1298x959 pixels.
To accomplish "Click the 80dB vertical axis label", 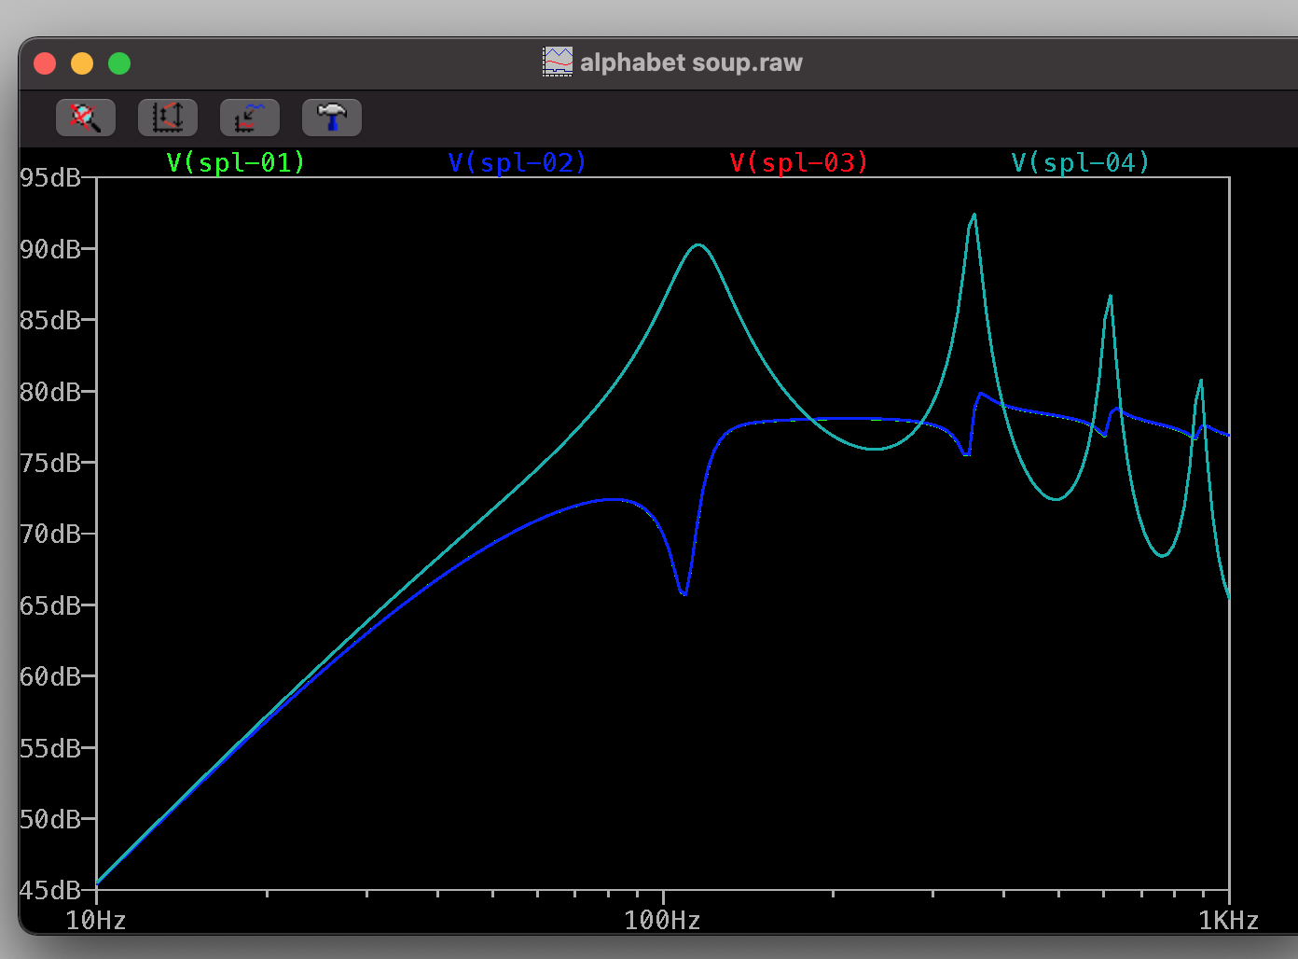I will click(x=50, y=392).
